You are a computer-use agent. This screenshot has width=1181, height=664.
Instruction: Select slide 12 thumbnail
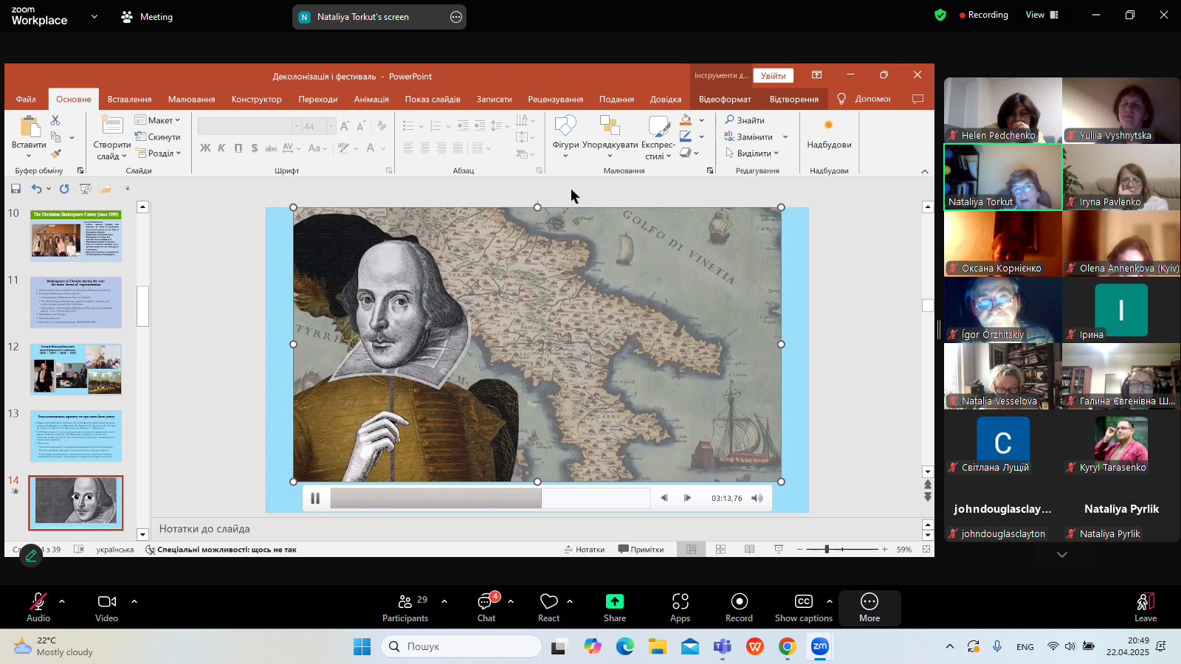(76, 369)
